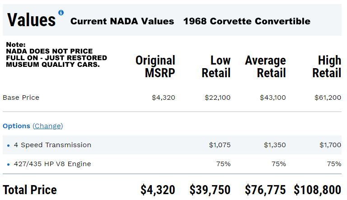Viewport: 347px width, 200px height.
Task: Click the Average Retail column header
Action: (266, 67)
